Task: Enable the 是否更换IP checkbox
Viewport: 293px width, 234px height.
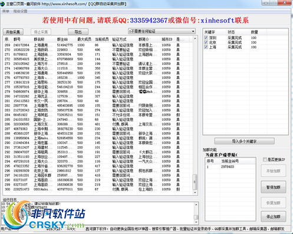Action: [265, 160]
